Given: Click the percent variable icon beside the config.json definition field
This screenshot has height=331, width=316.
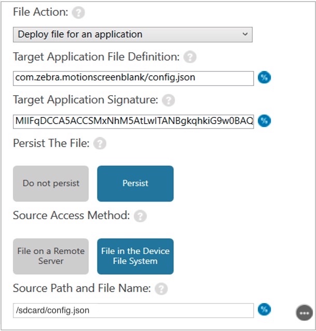Looking at the screenshot, I should (265, 78).
